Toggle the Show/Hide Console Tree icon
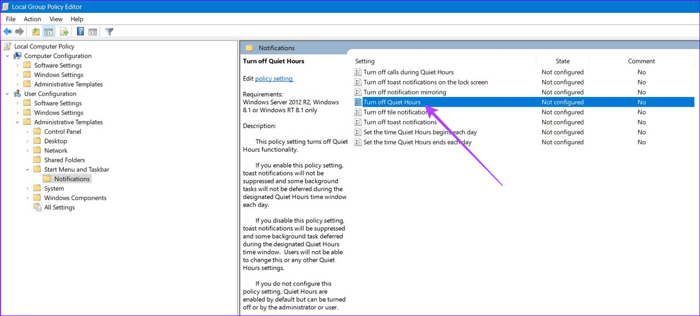Viewport: 700px width, 316px height. pyautogui.click(x=49, y=31)
